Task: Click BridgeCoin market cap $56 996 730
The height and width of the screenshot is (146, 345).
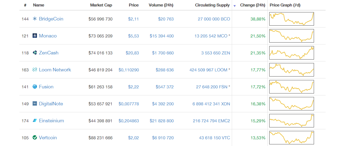Action: click(101, 19)
